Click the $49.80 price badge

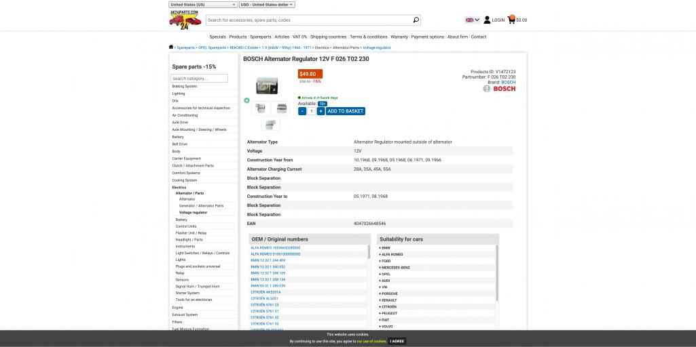pos(310,74)
